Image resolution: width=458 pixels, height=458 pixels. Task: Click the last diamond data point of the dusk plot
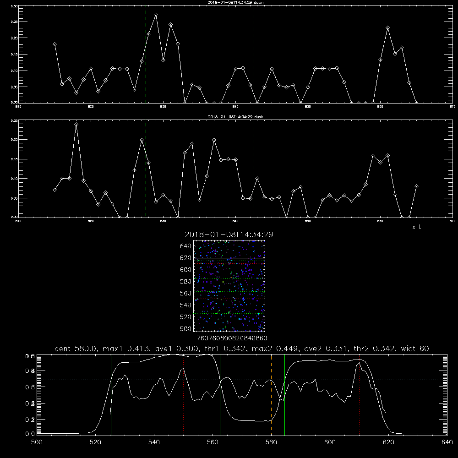point(416,186)
